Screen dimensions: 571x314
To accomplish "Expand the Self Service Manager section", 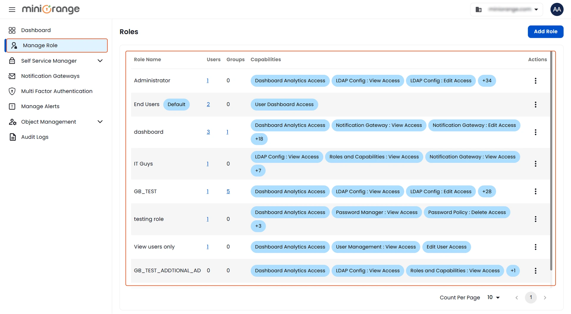I will [x=100, y=61].
